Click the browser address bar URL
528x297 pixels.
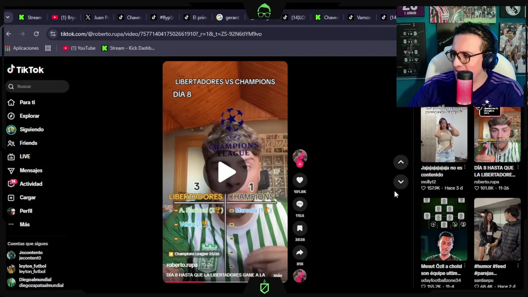coord(161,34)
